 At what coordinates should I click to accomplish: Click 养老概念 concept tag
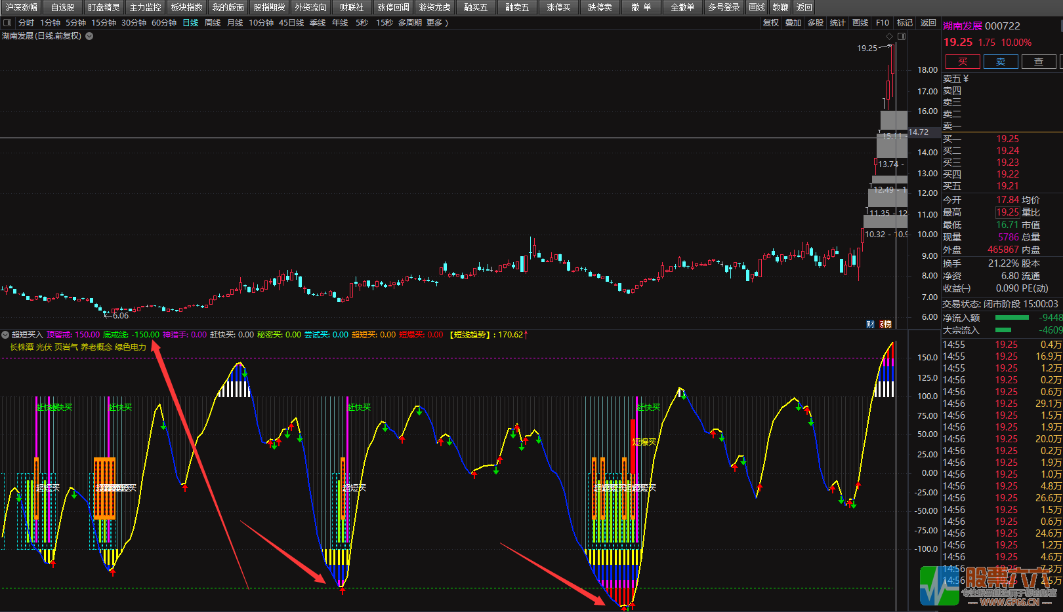point(96,347)
